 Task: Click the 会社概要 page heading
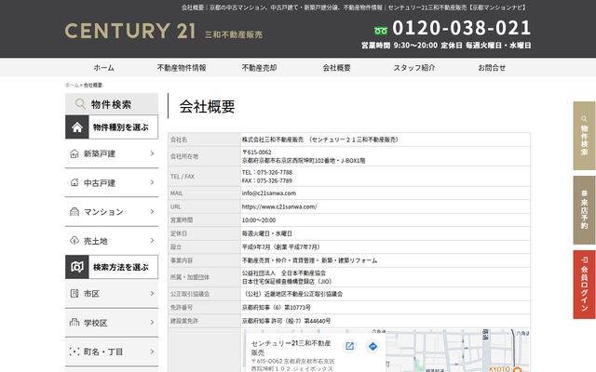click(207, 106)
